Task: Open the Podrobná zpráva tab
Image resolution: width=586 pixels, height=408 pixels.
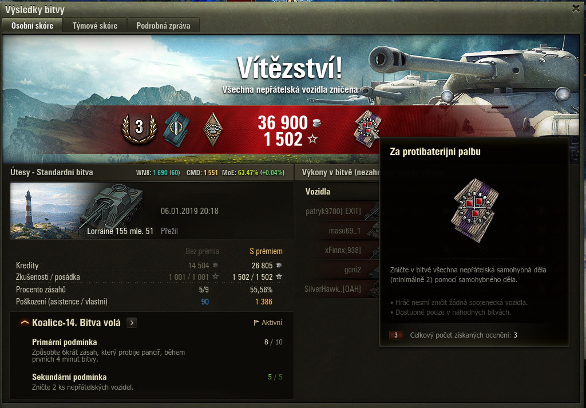Action: pyautogui.click(x=163, y=26)
